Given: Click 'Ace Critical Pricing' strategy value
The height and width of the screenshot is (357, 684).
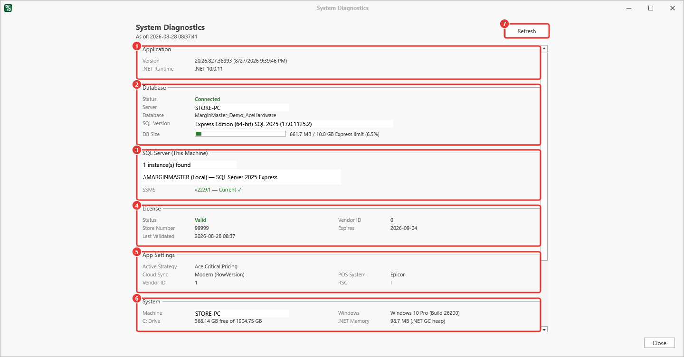Looking at the screenshot, I should (x=216, y=266).
